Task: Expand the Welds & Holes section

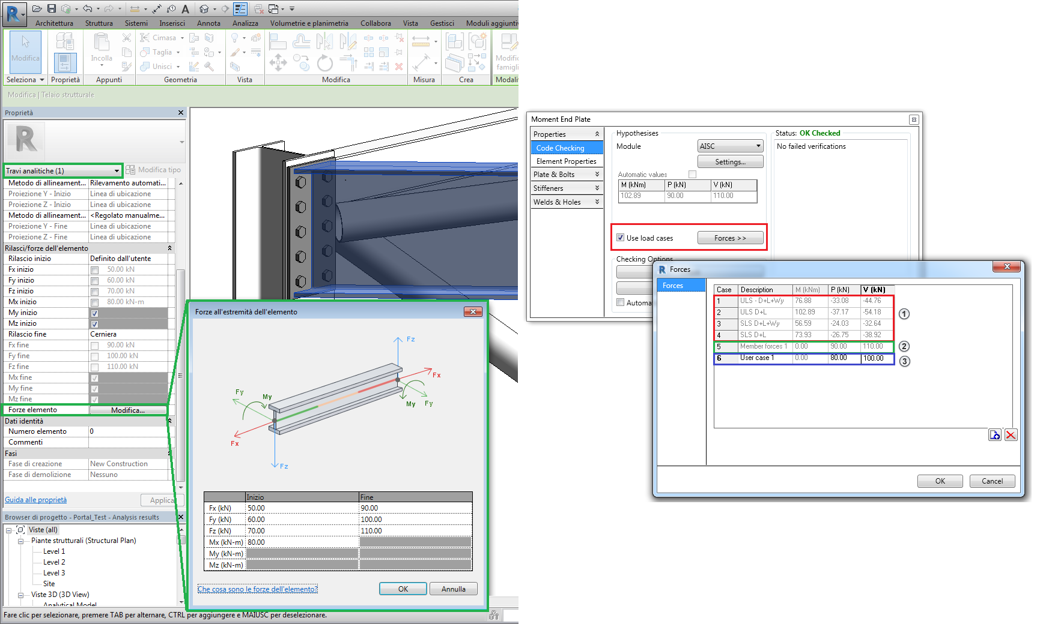Action: pyautogui.click(x=597, y=202)
